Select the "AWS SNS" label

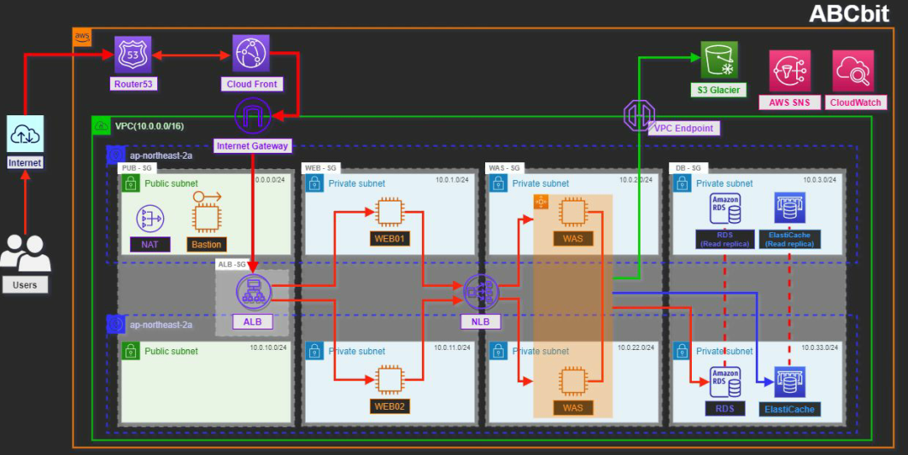coord(790,102)
